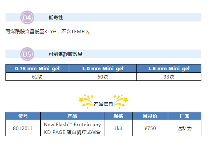208x148 pixels.
Task: Click the 货号 column header
Action: tap(23, 116)
